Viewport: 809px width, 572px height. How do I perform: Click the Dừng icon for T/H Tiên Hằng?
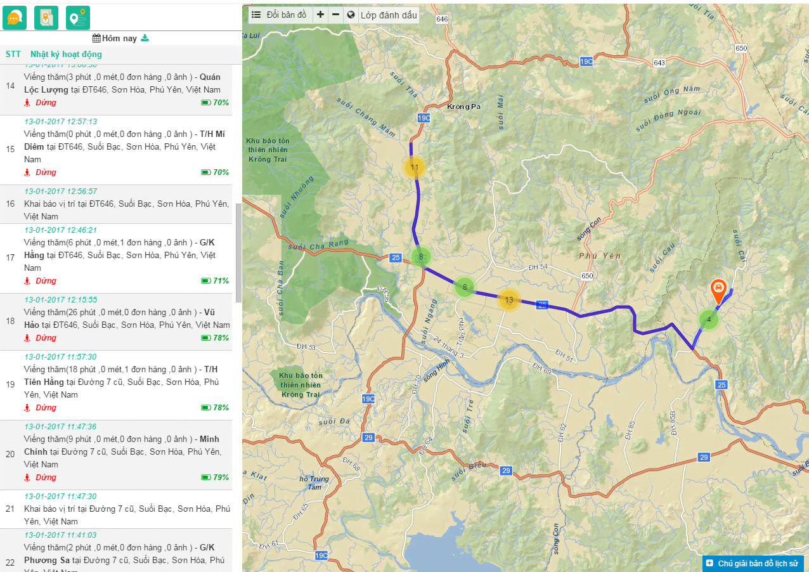point(27,407)
